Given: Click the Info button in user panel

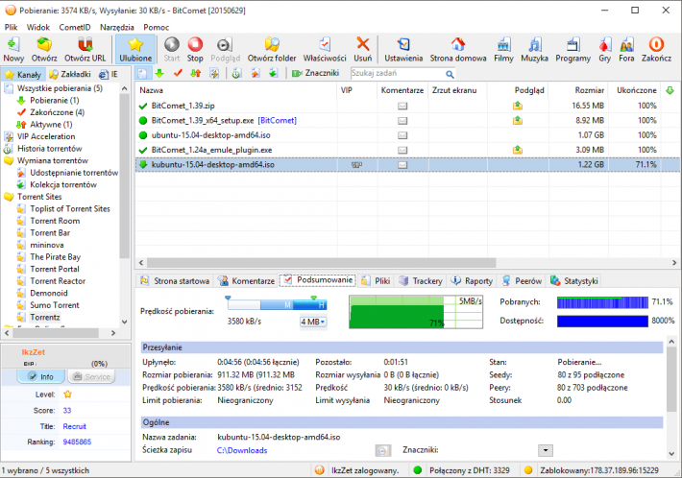Looking at the screenshot, I should (x=41, y=376).
